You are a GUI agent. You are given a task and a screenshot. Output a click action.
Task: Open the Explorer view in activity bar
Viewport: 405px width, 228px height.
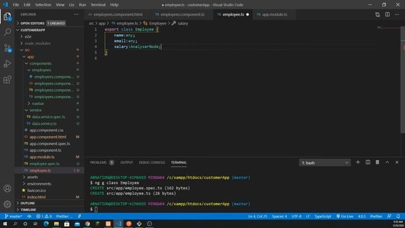click(x=7, y=16)
